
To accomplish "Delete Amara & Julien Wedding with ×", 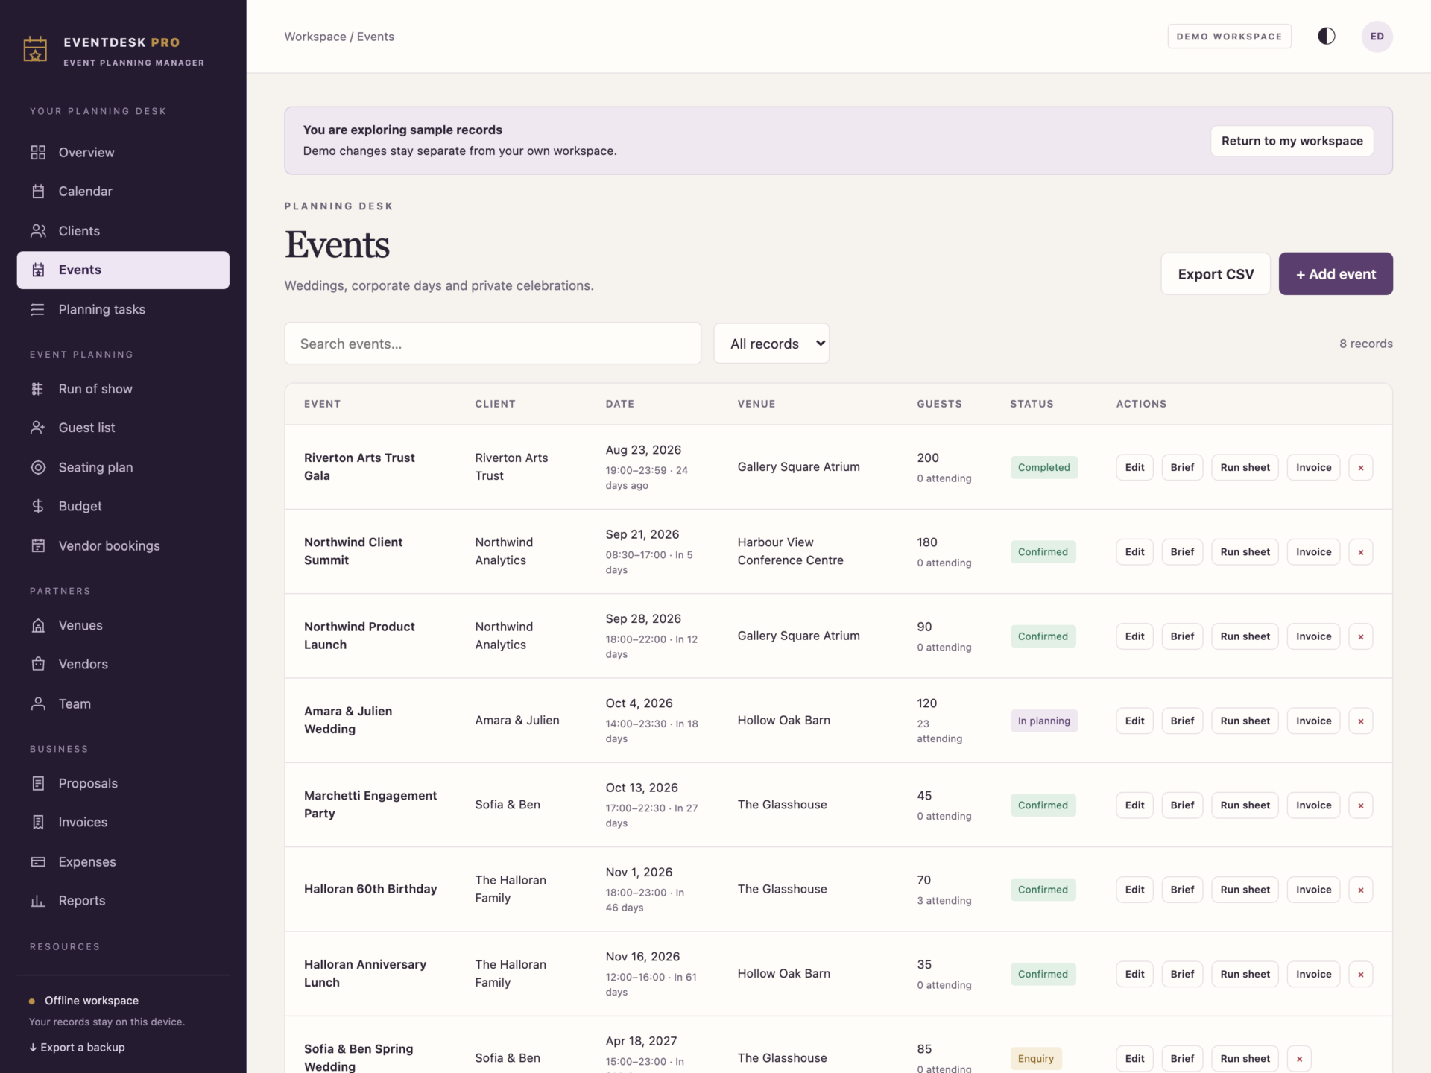I will tap(1361, 721).
